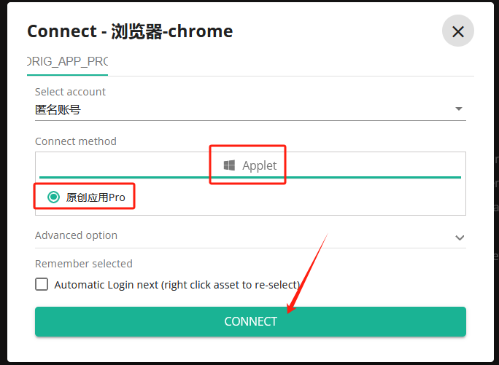Click the underline beneath the 匿名账号 field
This screenshot has height=365, width=499.
pos(250,120)
